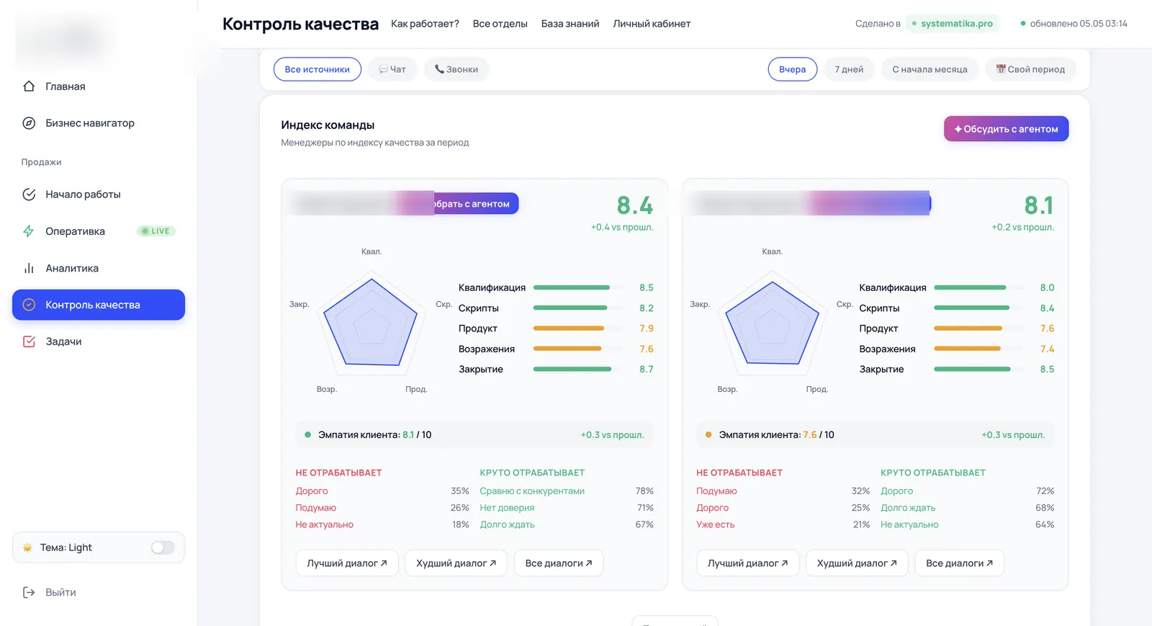Image resolution: width=1152 pixels, height=626 pixels.
Task: Open Все диалоги for 8.1 manager
Action: pos(960,563)
